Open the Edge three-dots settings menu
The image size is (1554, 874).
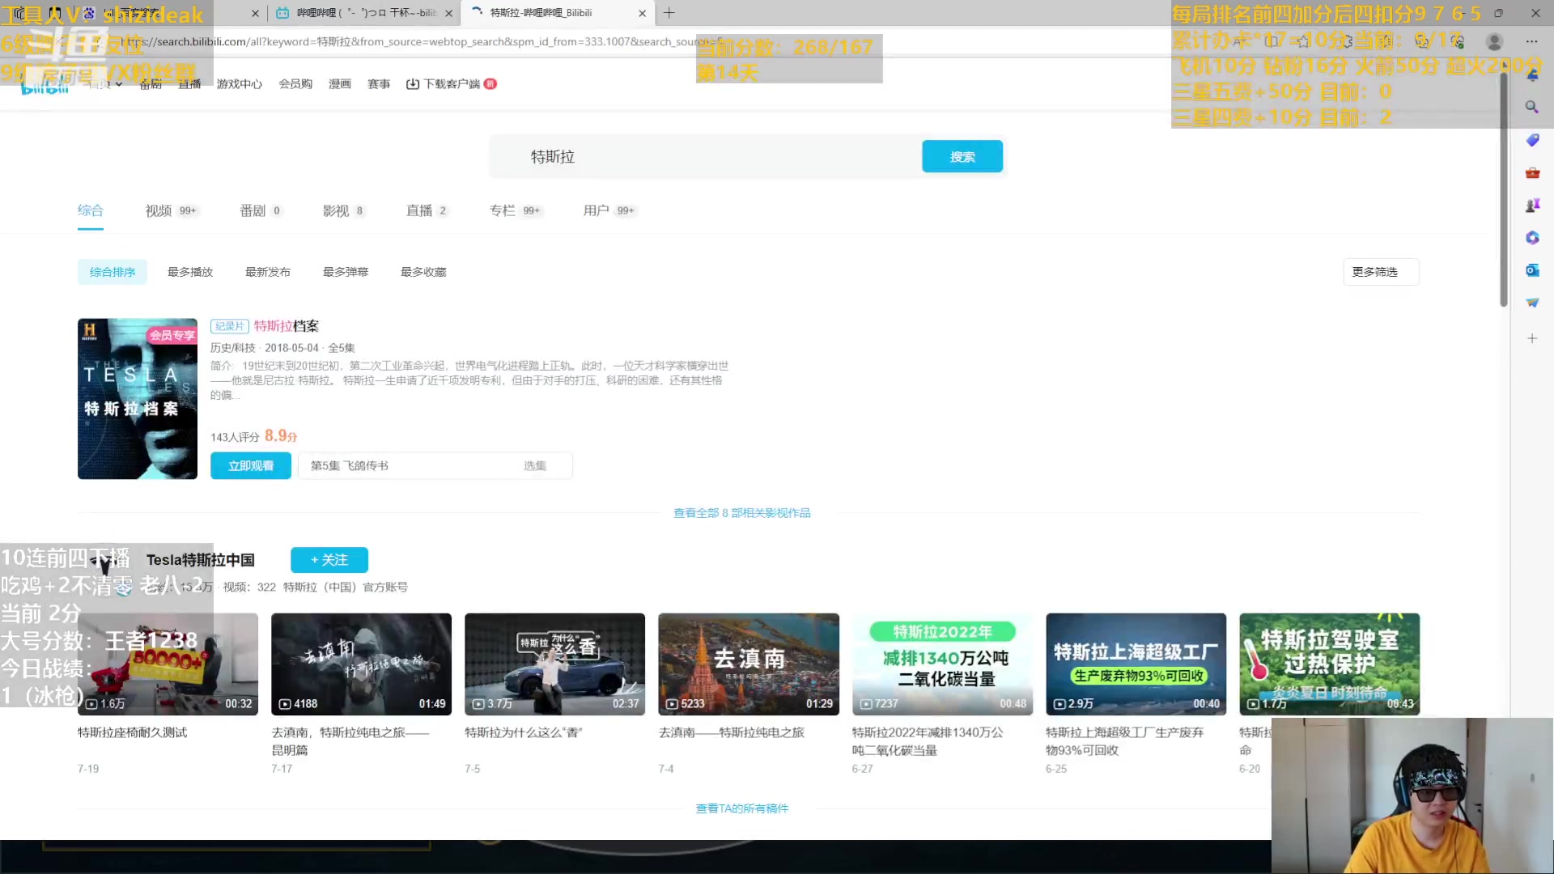click(1531, 41)
